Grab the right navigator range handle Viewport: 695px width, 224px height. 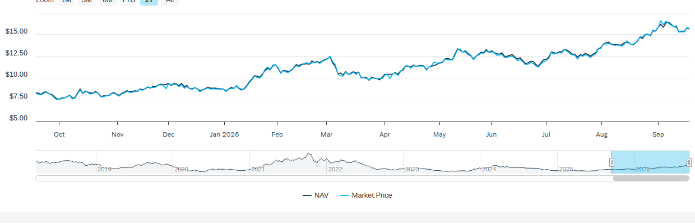coord(689,162)
